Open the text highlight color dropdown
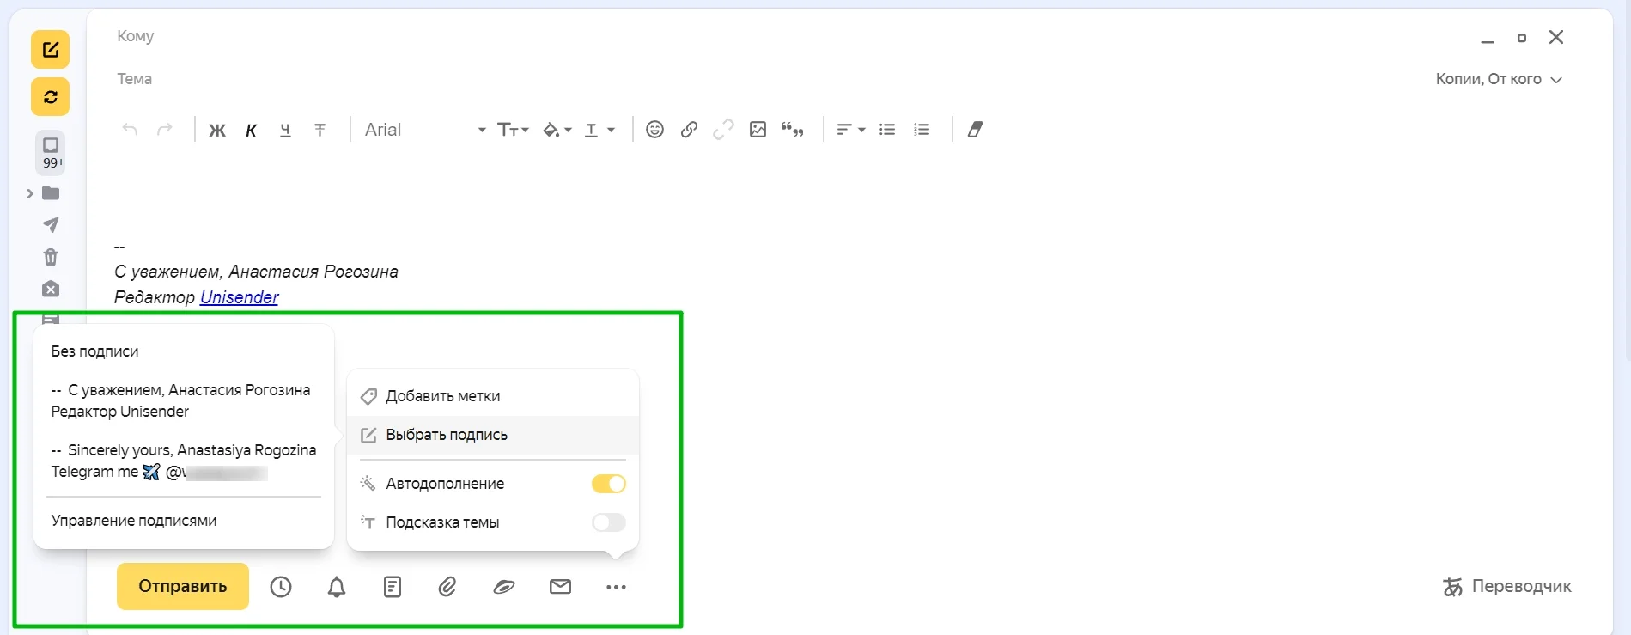This screenshot has width=1631, height=635. (557, 130)
